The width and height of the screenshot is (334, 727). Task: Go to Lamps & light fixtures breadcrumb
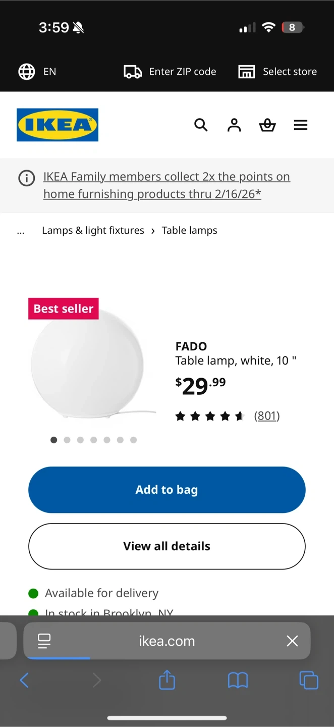(x=93, y=231)
